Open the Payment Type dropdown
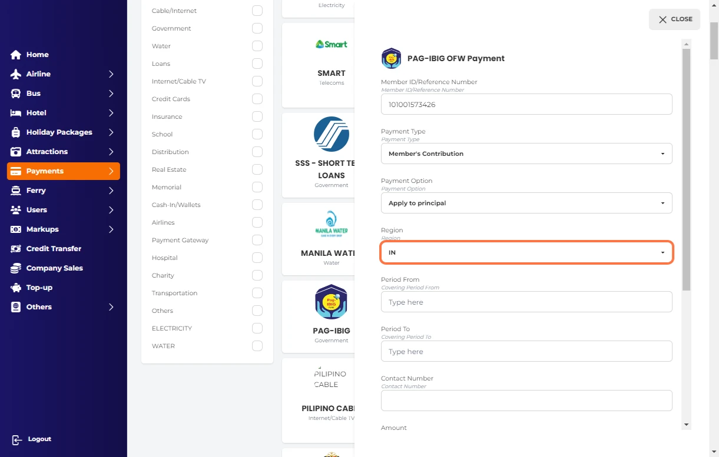The height and width of the screenshot is (457, 719). coord(526,154)
